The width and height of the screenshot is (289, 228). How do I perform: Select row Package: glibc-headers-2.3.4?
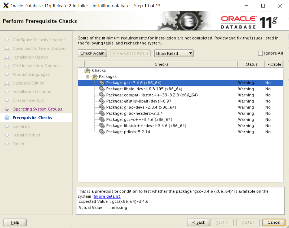coord(181,113)
